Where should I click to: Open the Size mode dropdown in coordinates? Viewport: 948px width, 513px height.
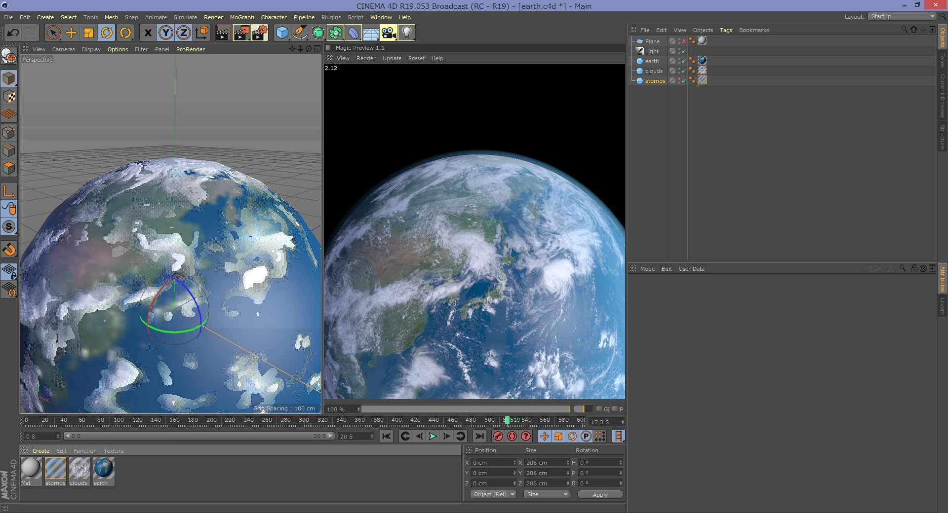(x=547, y=494)
